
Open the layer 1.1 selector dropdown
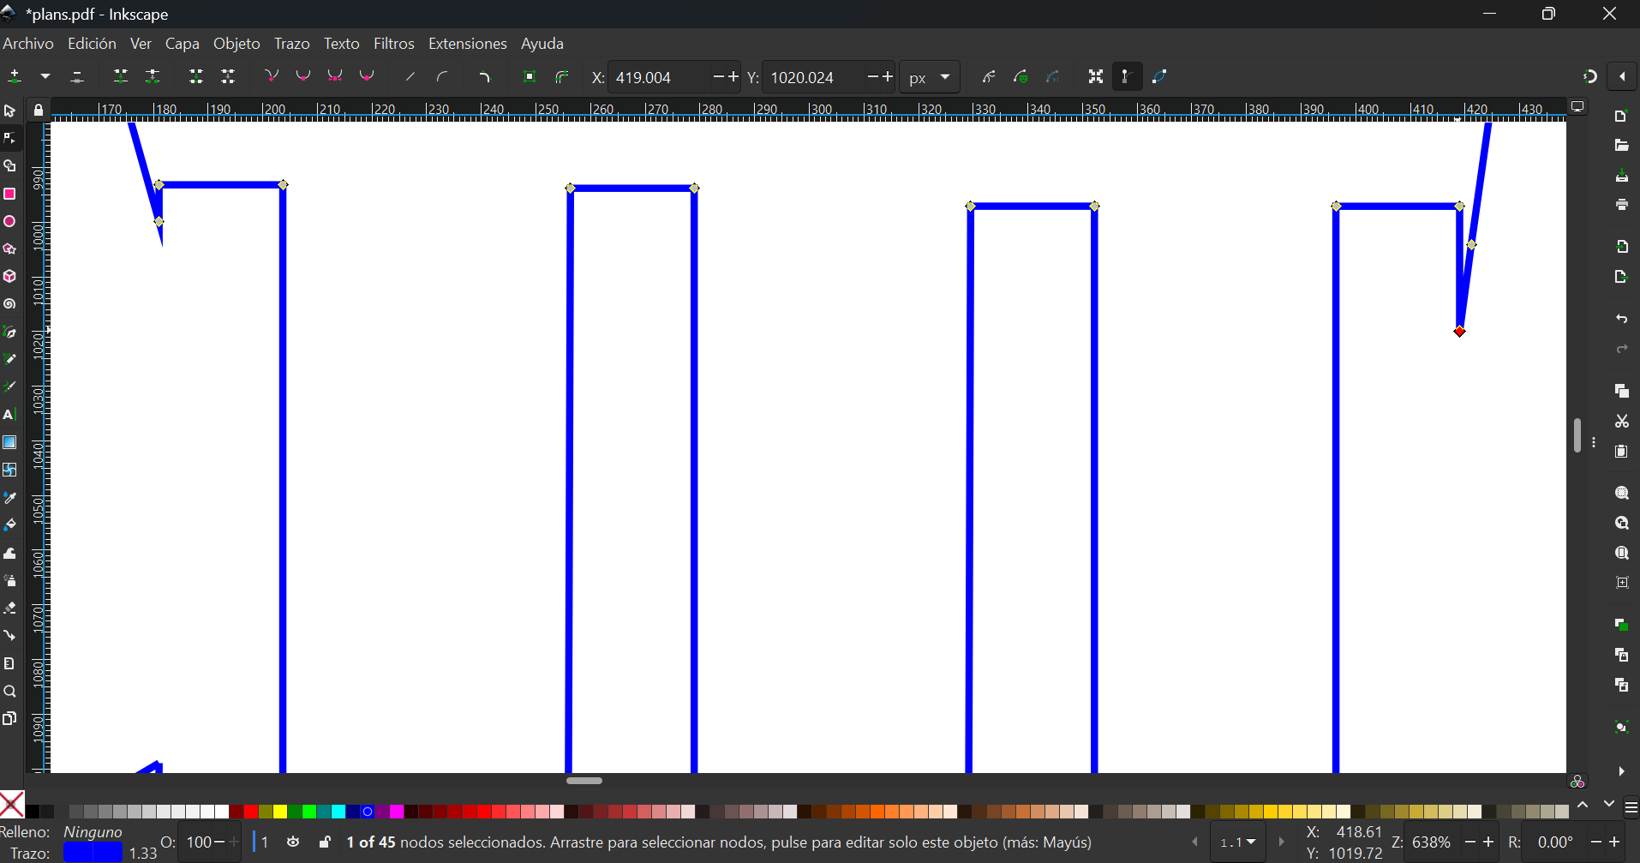click(1237, 842)
